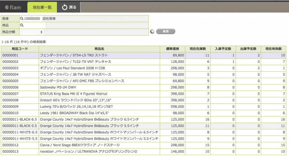This screenshot has width=289, height=158.
Task: Open the 商品分類 dropdown
Action: pyautogui.click(x=32, y=32)
